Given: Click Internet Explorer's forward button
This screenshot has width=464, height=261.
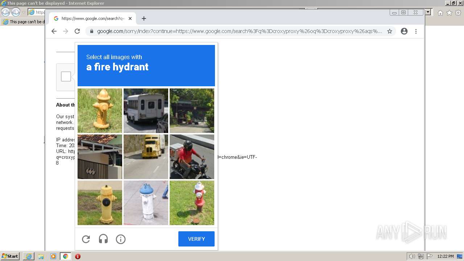Looking at the screenshot, I should (x=16, y=12).
